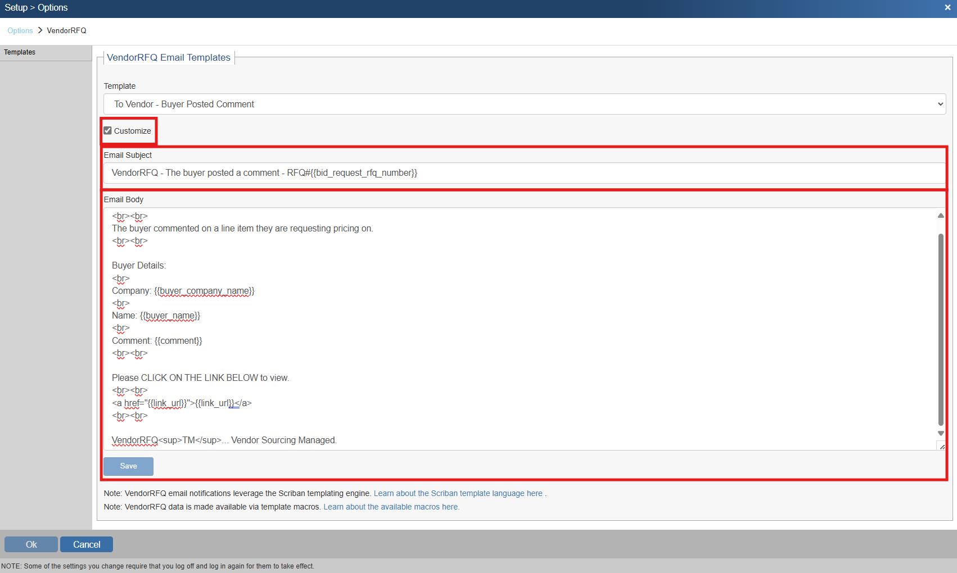
Task: Select the Templates sidebar tab
Action: pos(20,52)
